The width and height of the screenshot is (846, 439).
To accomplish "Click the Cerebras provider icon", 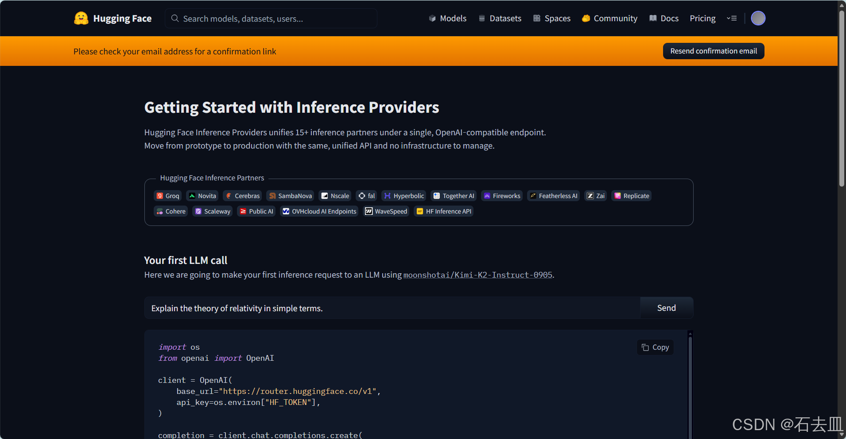I will pos(229,196).
